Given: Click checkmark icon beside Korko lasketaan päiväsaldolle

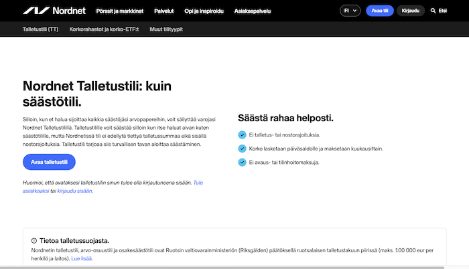Looking at the screenshot, I should click(242, 149).
